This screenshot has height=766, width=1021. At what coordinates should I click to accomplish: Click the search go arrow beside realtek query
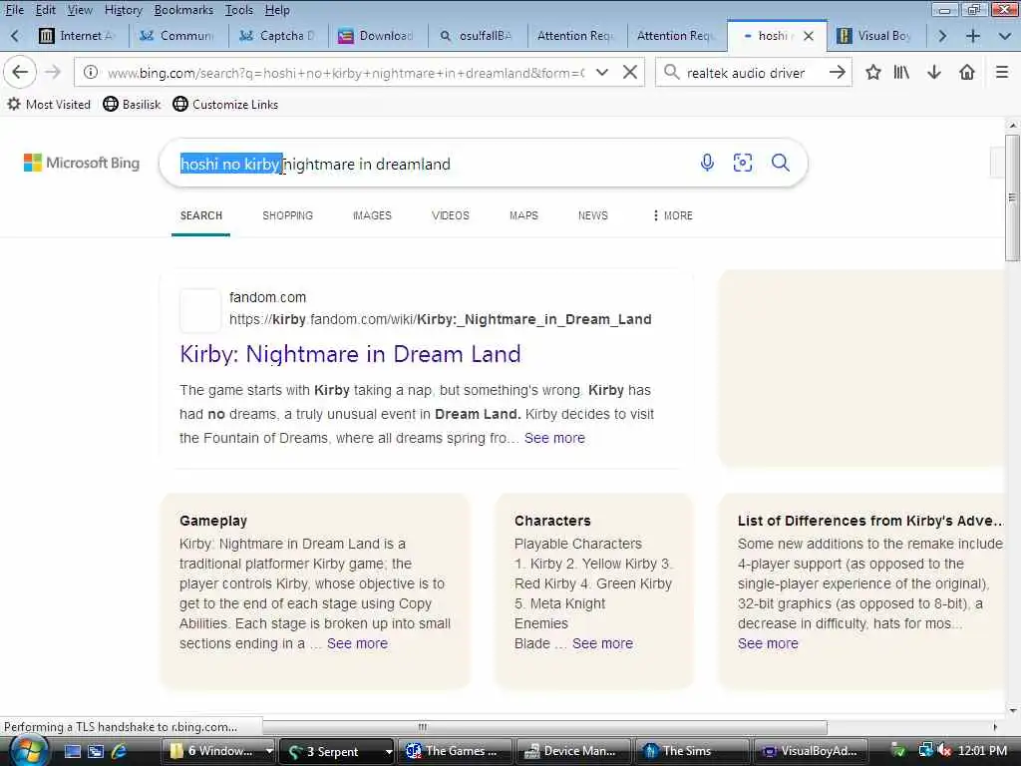(x=838, y=72)
